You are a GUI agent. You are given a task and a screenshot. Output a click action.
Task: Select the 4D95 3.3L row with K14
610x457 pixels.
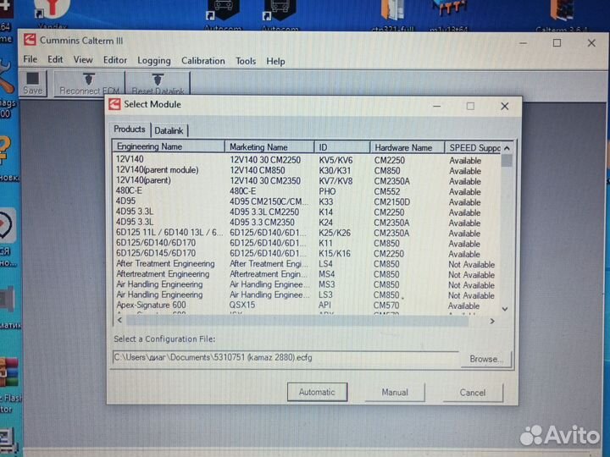click(x=307, y=212)
